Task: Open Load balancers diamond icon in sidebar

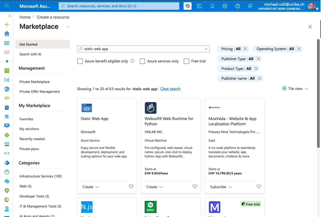Action: 7,135
